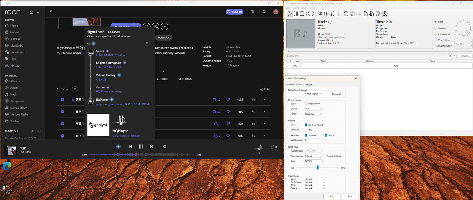Go to previous track in Roon footer

(131, 146)
